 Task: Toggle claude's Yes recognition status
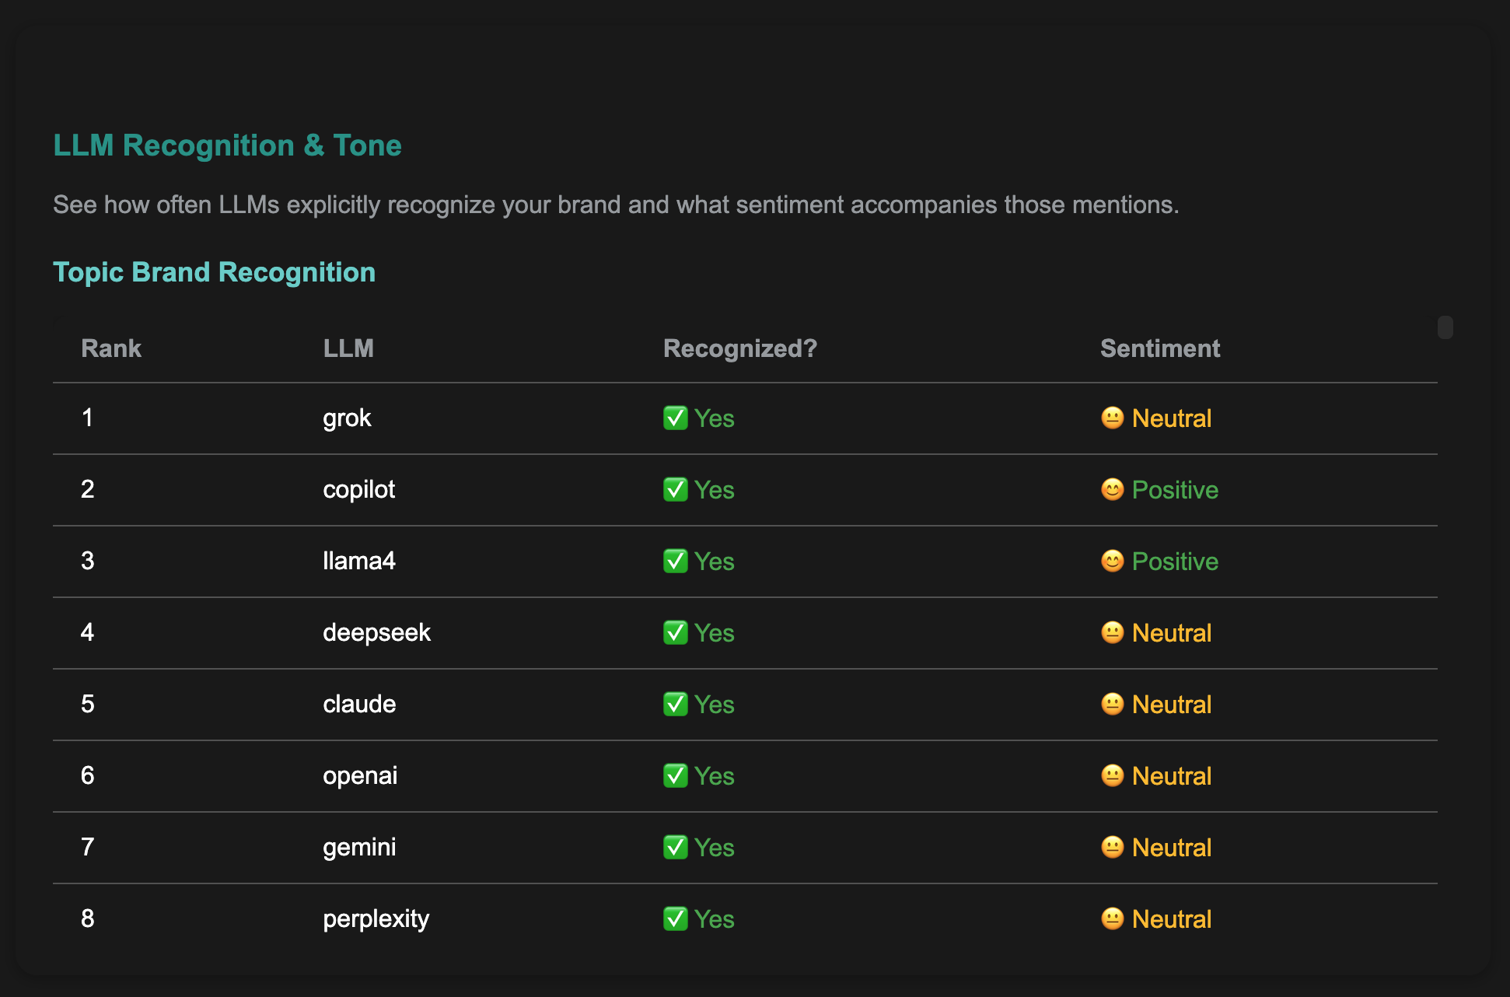698,704
